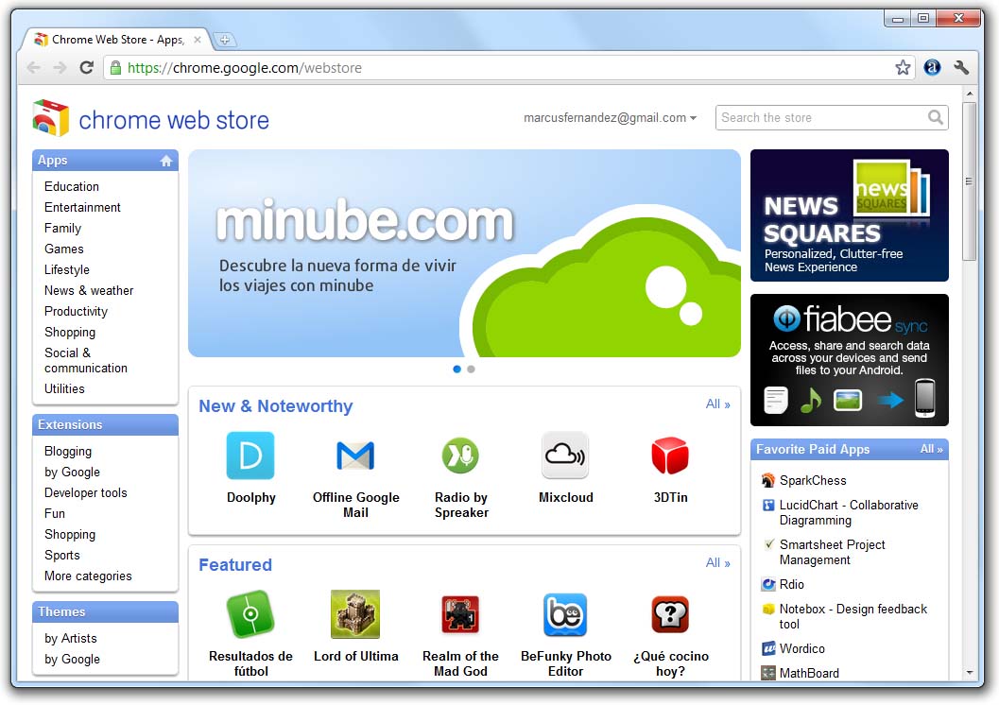
Task: Open the Sports extensions category
Action: (61, 556)
